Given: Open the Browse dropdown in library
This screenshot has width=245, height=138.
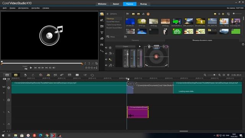Looking at the screenshot, I should [x=111, y=37].
